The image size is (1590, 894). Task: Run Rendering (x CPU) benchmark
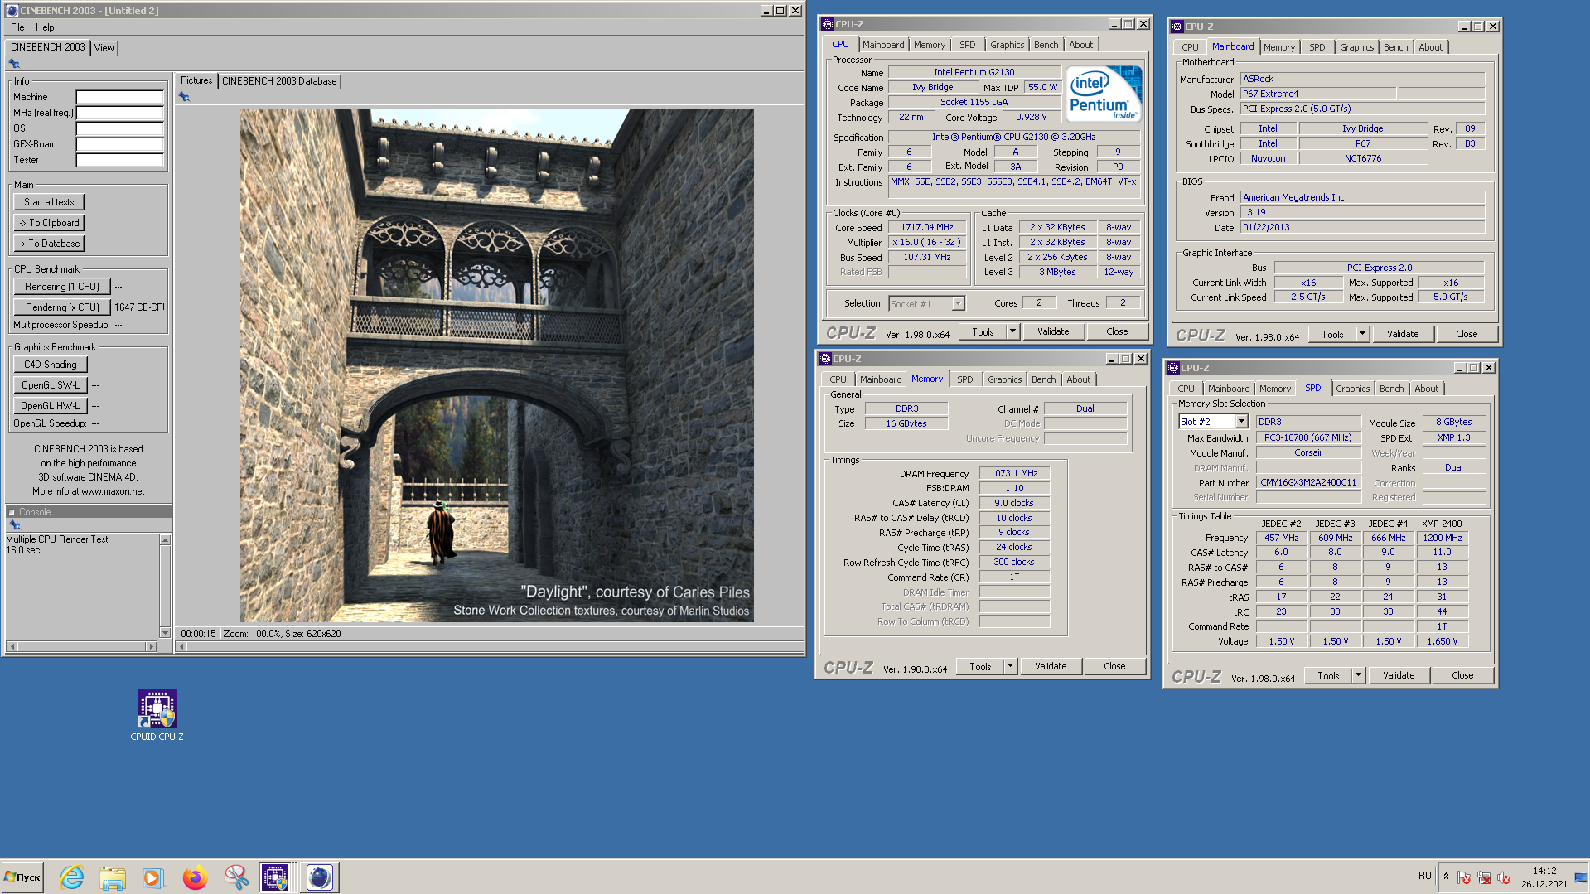click(62, 307)
